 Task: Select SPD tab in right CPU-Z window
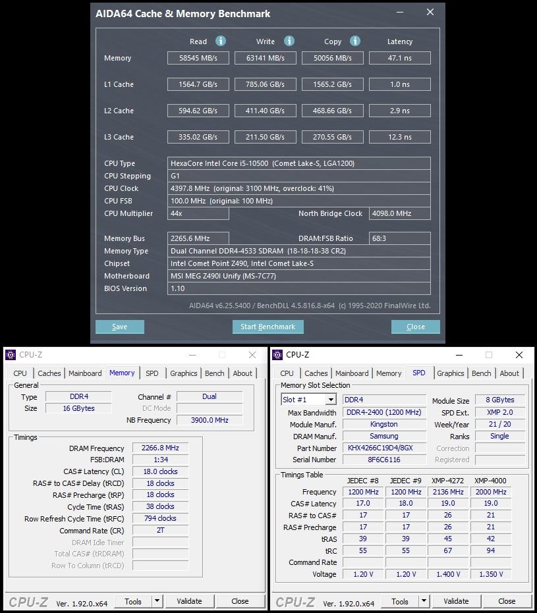point(419,373)
